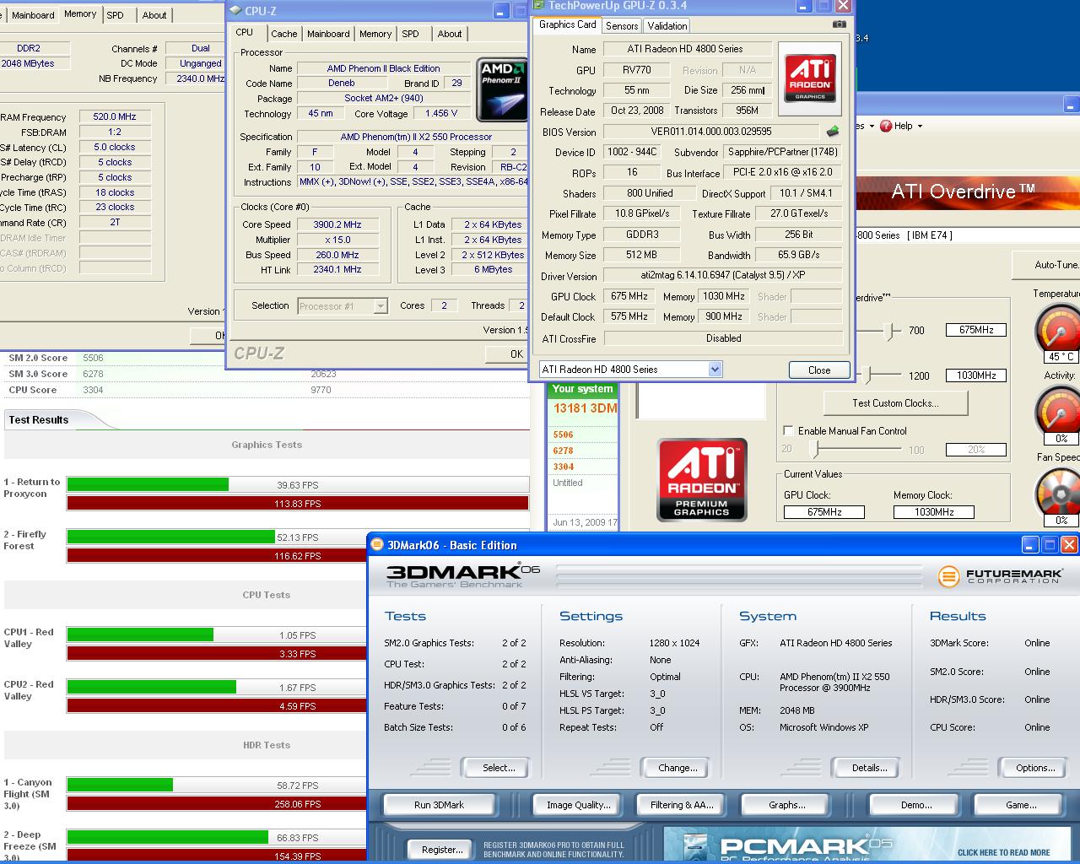
Task: Click Select under the Tests section
Action: tap(498, 768)
